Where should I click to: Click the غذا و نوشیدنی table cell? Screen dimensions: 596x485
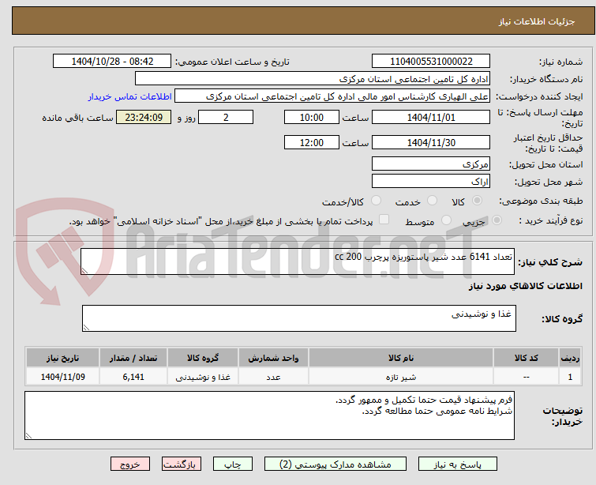(203, 377)
